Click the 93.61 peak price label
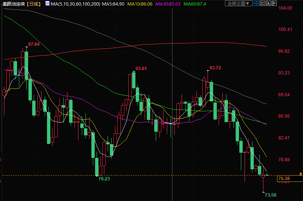The image size is (303, 201). pos(141,68)
